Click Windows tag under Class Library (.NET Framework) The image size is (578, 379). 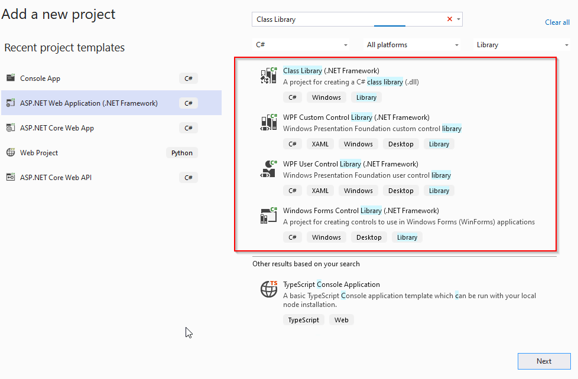click(x=326, y=97)
